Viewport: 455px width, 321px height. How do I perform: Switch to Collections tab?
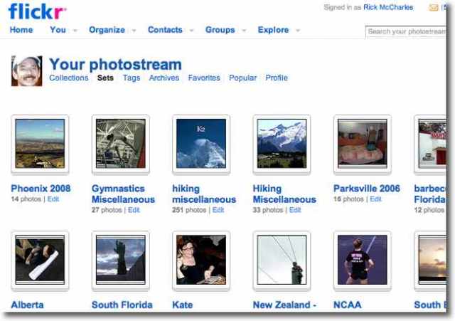click(x=69, y=78)
